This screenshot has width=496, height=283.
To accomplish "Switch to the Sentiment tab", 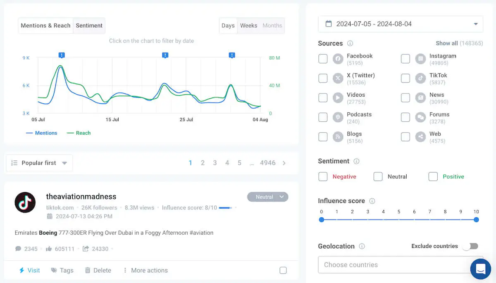I will [89, 26].
